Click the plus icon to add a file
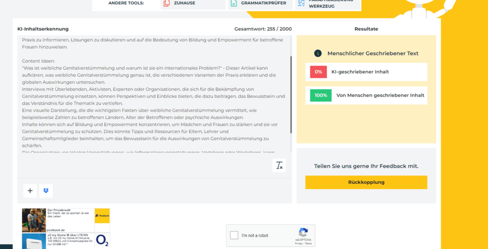Image resolution: width=488 pixels, height=249 pixels. (x=30, y=191)
